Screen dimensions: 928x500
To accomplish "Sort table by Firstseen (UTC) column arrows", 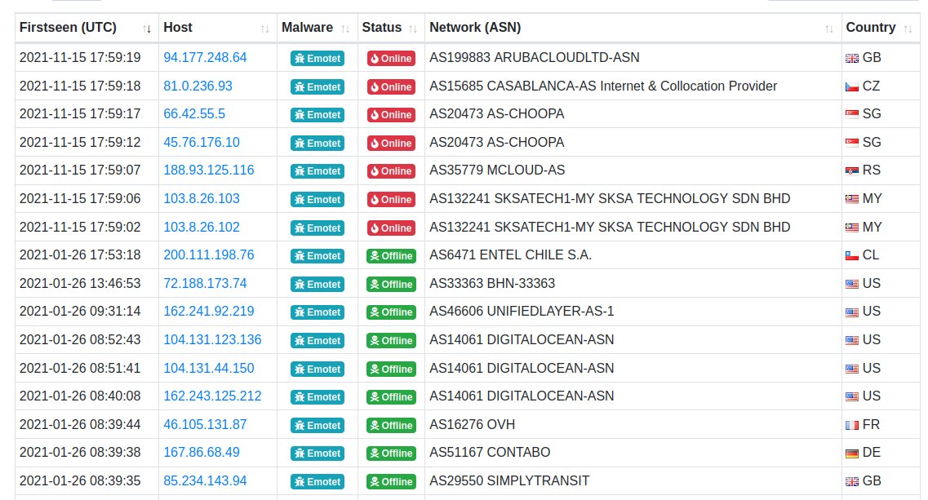I will coord(147,29).
